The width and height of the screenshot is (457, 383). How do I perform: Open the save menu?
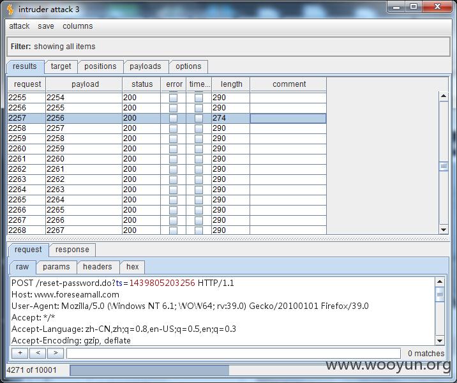pyautogui.click(x=46, y=26)
